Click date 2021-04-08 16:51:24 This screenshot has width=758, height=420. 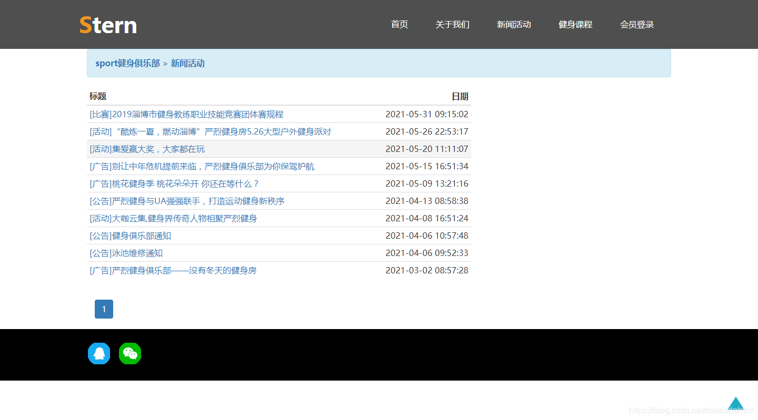427,218
